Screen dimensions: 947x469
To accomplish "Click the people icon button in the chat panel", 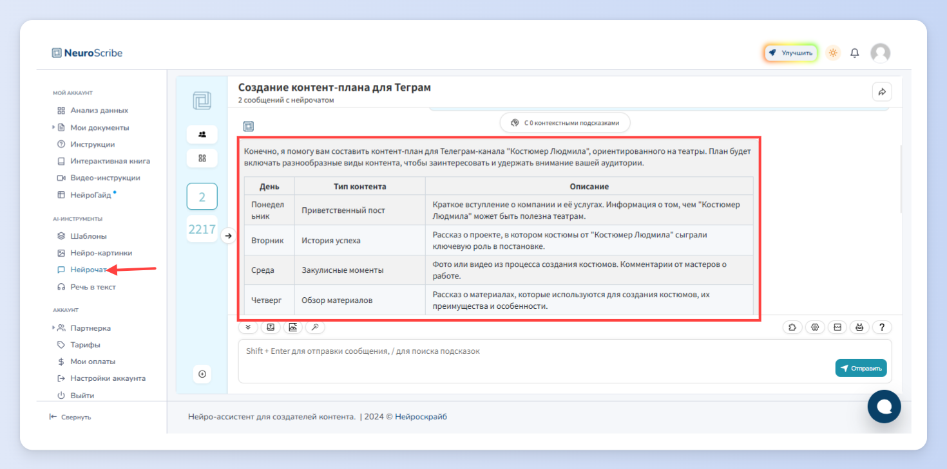I will point(202,134).
